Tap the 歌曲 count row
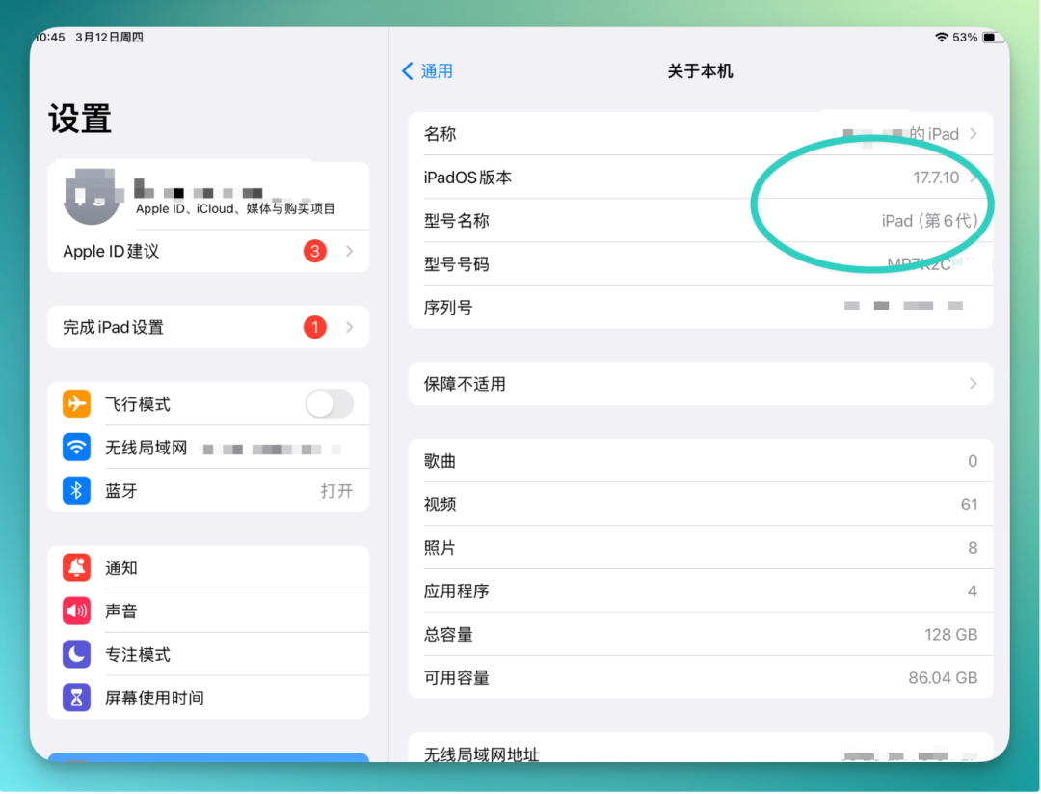 tap(701, 461)
